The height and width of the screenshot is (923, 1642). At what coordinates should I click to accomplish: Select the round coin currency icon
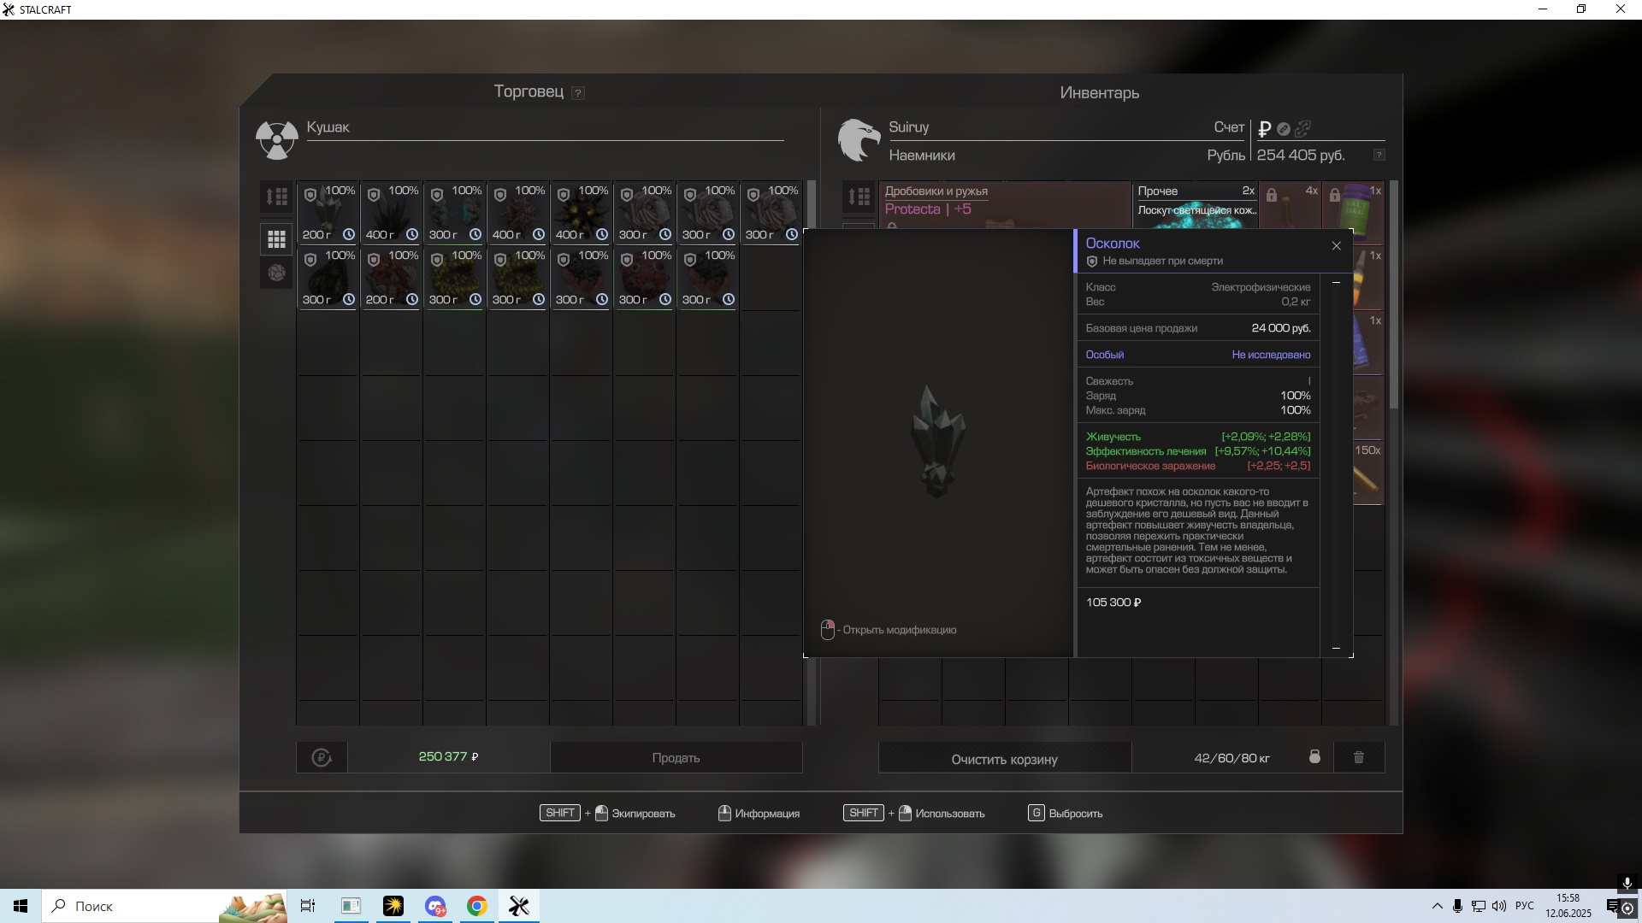[1284, 129]
